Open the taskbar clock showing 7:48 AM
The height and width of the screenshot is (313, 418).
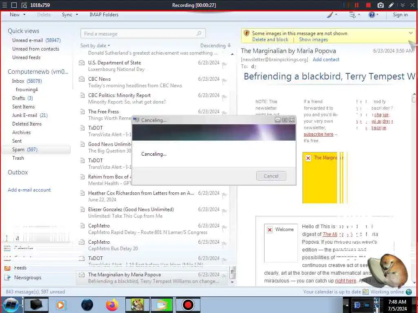coord(397,305)
